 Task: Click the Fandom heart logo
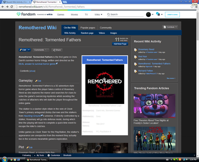19,14
